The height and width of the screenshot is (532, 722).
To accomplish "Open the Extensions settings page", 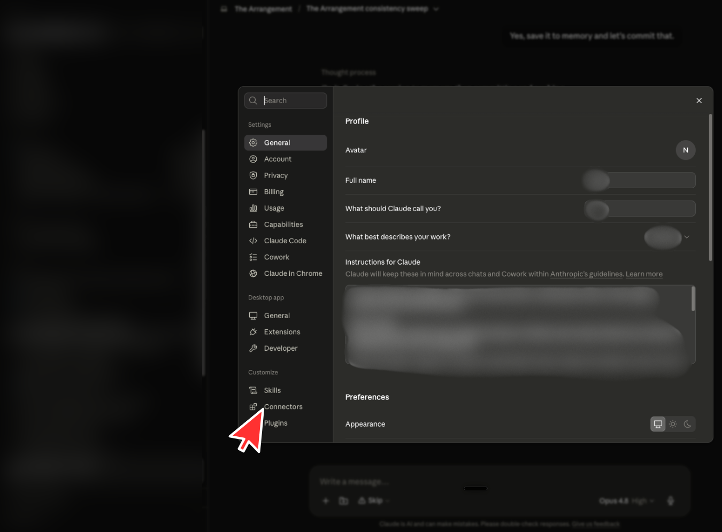I will pyautogui.click(x=285, y=332).
